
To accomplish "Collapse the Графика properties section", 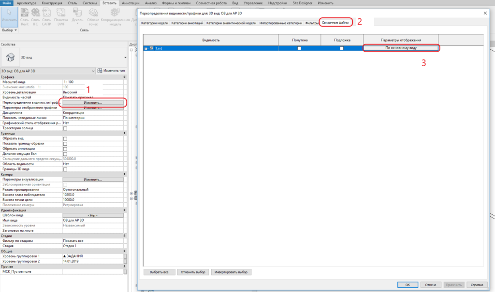I will (x=125, y=77).
